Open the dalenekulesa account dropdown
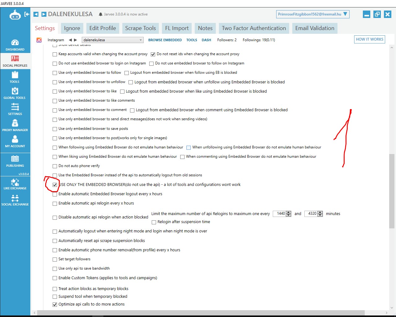This screenshot has height=317, width=396. click(112, 40)
